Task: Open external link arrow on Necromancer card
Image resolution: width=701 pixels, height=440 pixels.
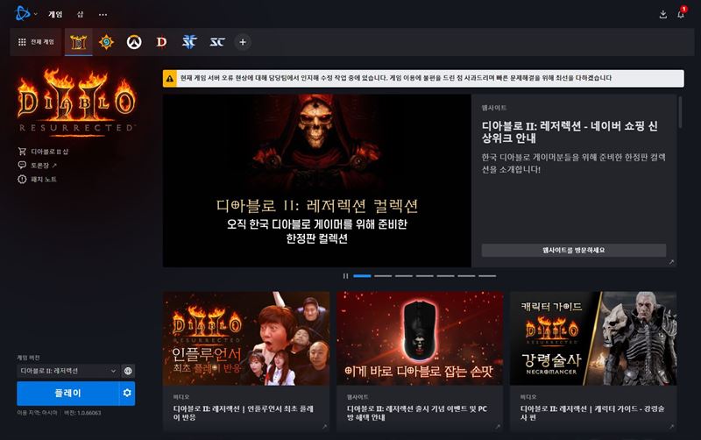Action: coord(671,427)
